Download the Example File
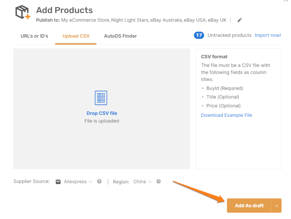The height and width of the screenshot is (219, 291). point(226,115)
